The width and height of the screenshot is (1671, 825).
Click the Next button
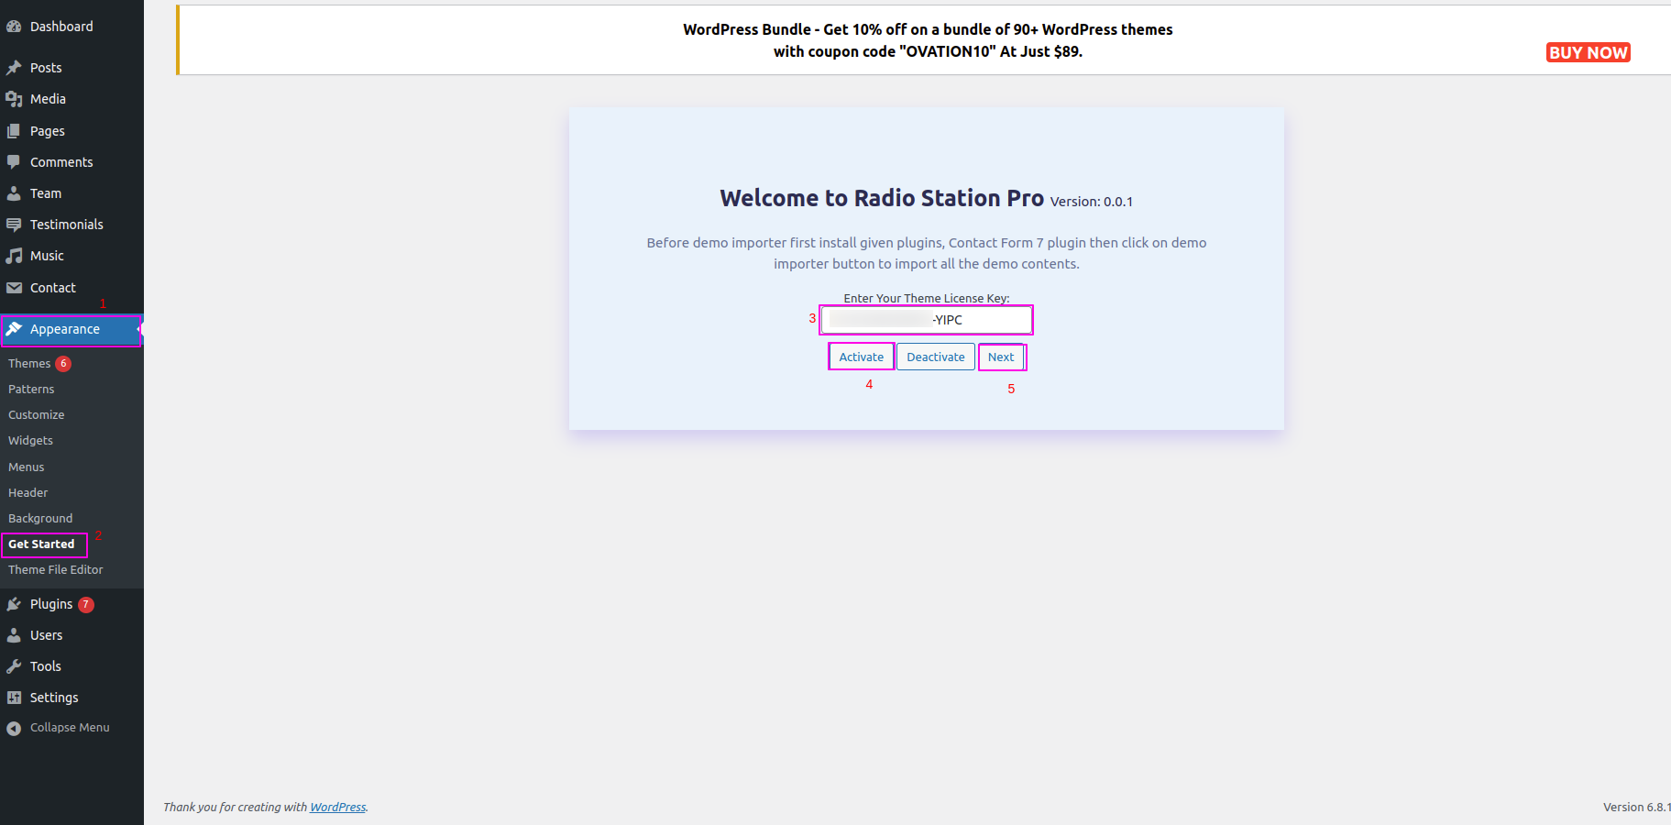coord(1001,357)
